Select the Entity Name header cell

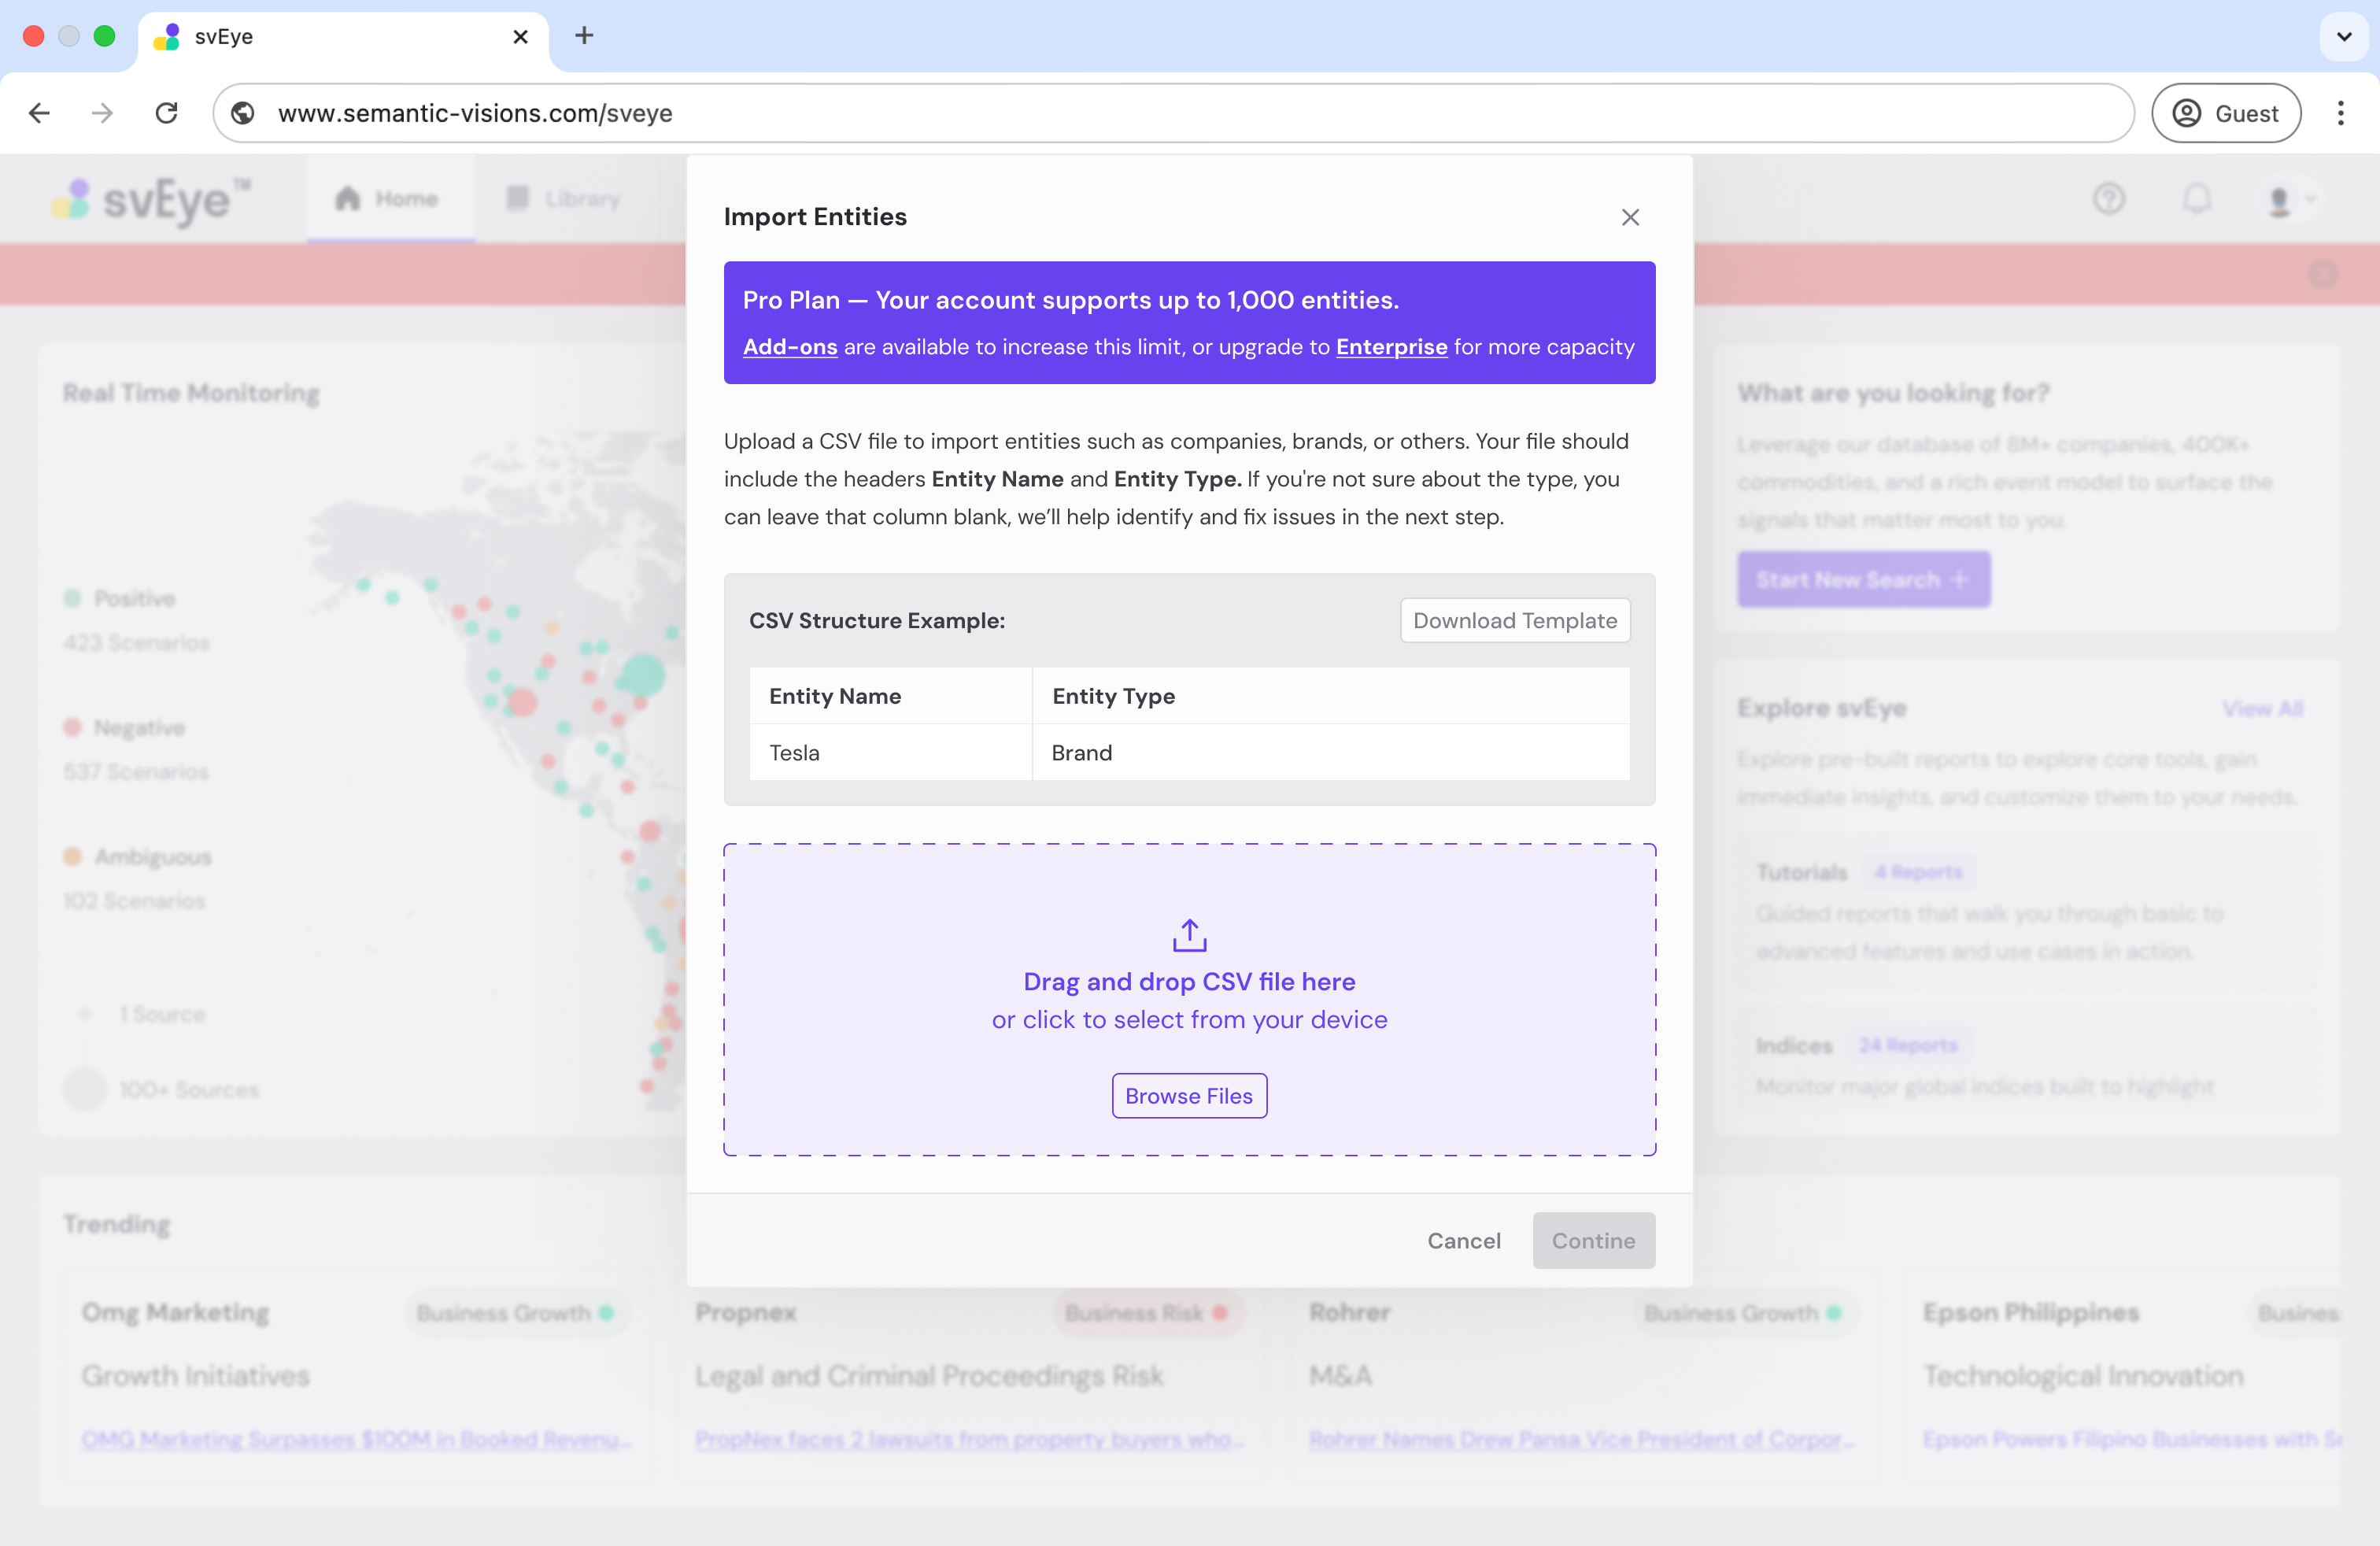[890, 696]
